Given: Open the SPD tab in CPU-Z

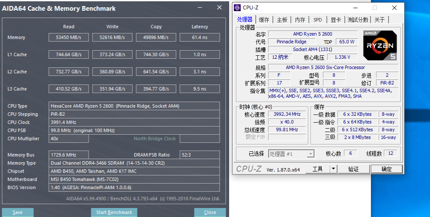Looking at the screenshot, I should 317,20.
